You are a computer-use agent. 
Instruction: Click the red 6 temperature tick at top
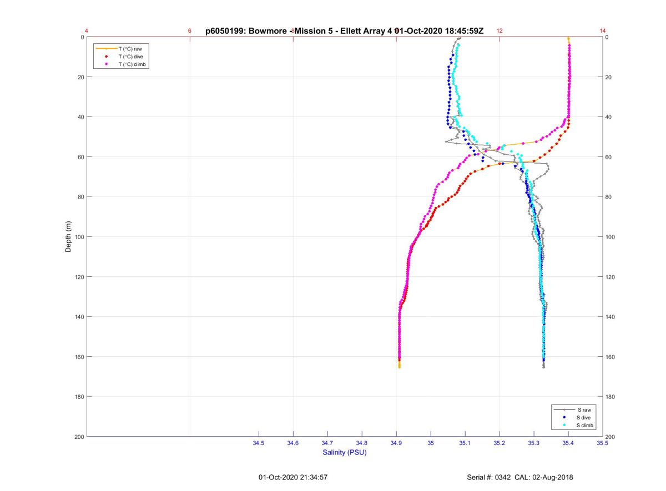pyautogui.click(x=190, y=31)
